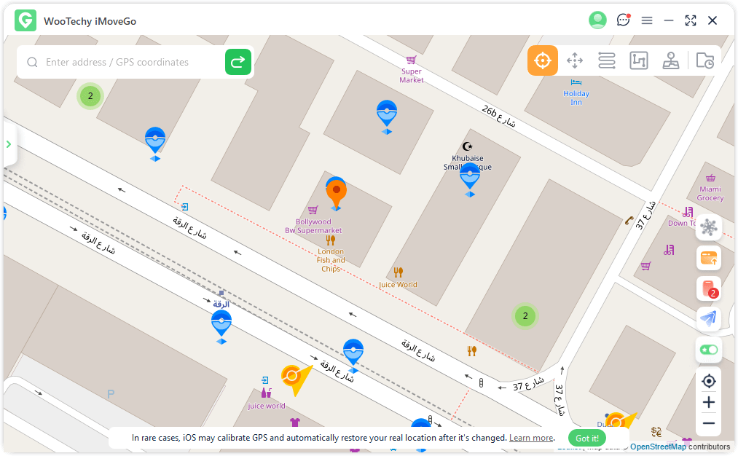Open the hamburger menu in title bar
The height and width of the screenshot is (456, 738).
(x=647, y=20)
